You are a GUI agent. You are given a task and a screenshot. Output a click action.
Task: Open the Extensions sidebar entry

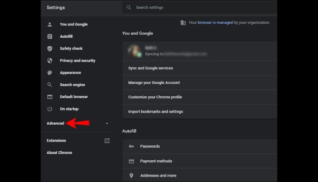click(x=56, y=141)
